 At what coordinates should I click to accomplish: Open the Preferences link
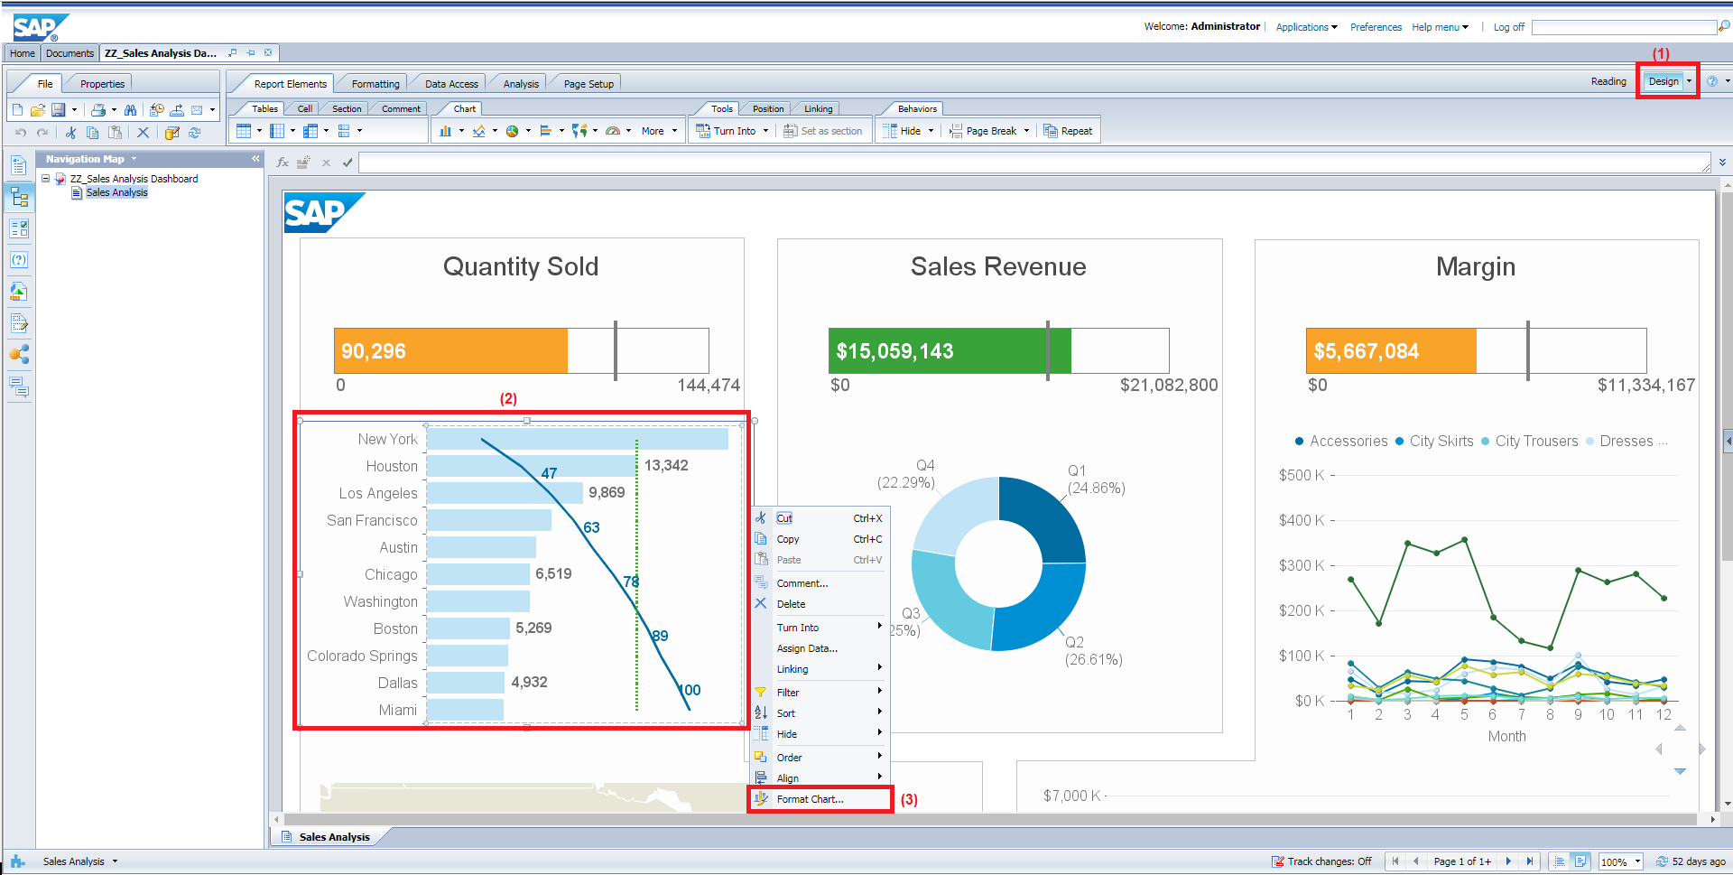click(x=1376, y=27)
